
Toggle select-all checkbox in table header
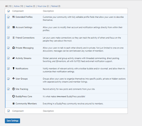click(x=8, y=11)
